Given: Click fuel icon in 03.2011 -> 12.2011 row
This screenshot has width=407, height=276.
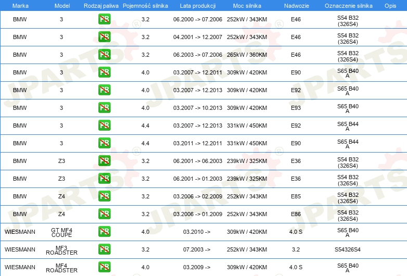Looking at the screenshot, I should tap(104, 143).
